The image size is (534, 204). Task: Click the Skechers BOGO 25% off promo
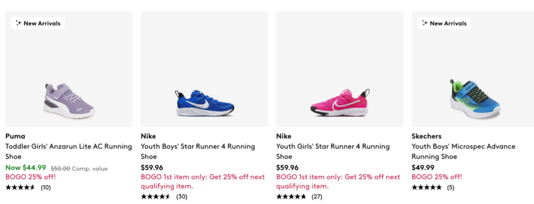[437, 177]
